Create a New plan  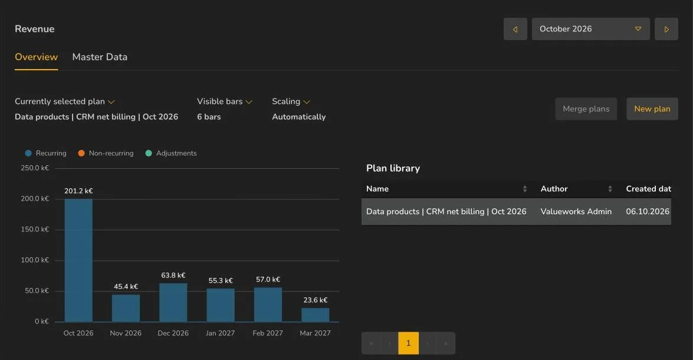652,109
